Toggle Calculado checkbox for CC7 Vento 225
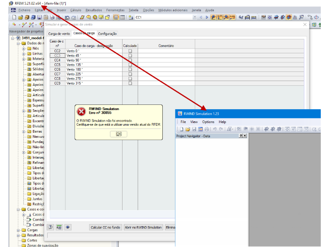Viewport: 329px width, 247px height. (x=130, y=74)
